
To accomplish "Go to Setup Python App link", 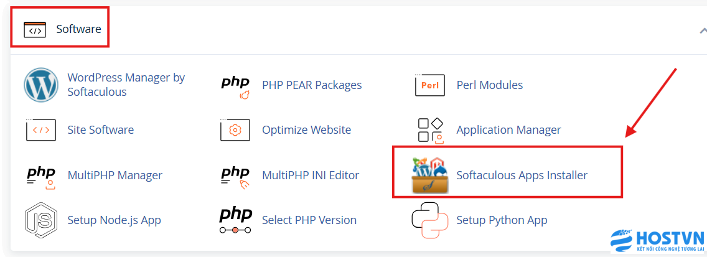I will 502,220.
